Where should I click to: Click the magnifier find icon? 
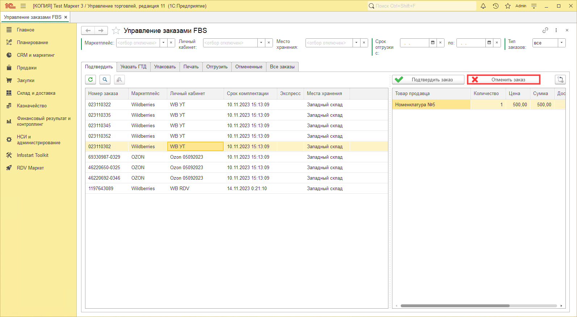(105, 80)
